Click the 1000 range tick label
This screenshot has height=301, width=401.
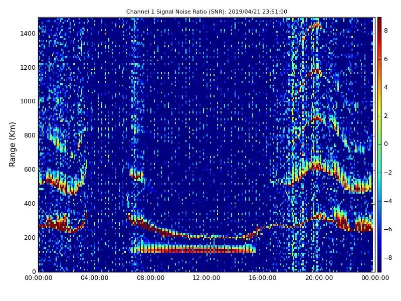(28, 101)
